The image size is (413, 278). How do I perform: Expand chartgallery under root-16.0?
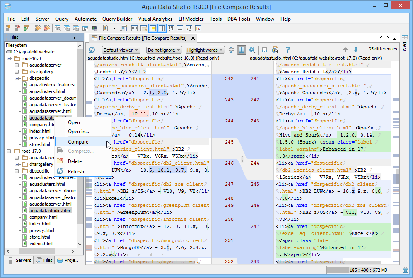pos(17,72)
